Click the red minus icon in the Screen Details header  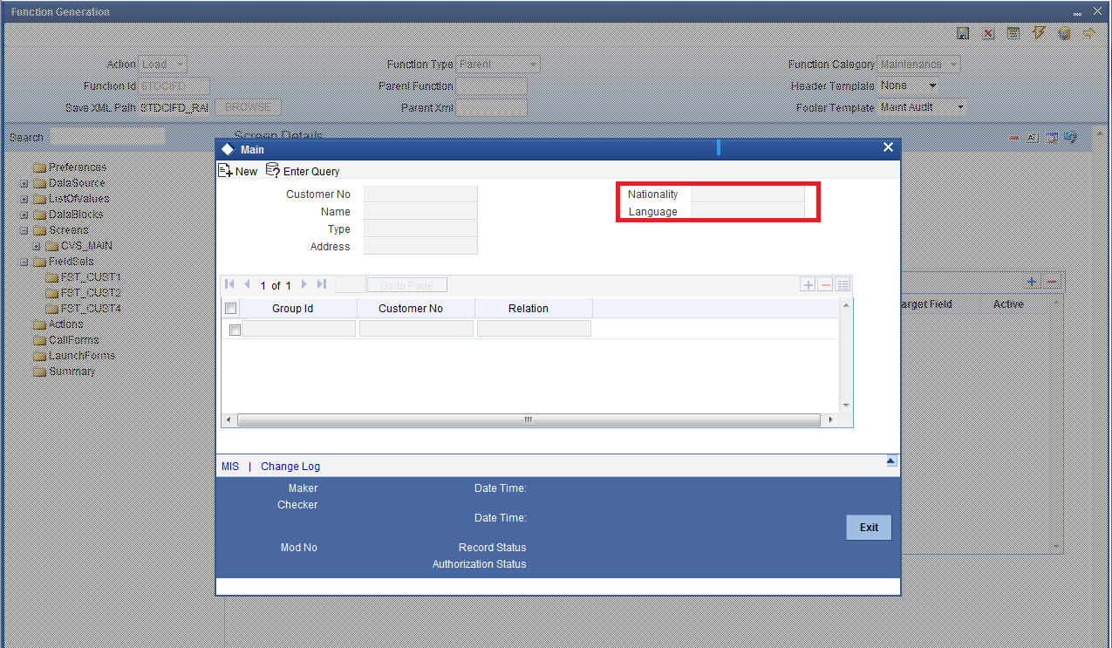[x=1014, y=138]
